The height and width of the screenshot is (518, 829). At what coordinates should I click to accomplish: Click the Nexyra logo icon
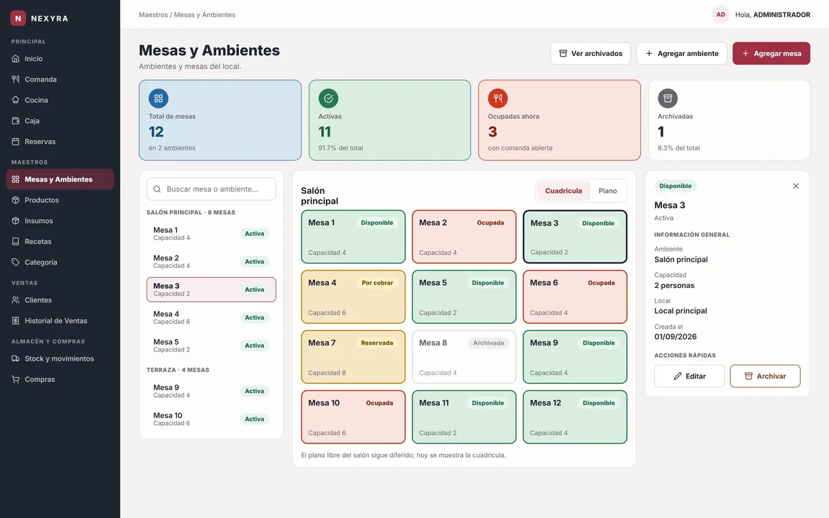pyautogui.click(x=18, y=19)
